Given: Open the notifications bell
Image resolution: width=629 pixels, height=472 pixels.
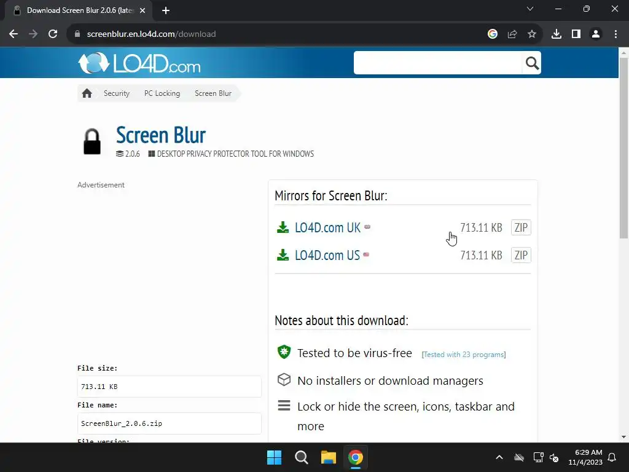Looking at the screenshot, I should pyautogui.click(x=612, y=457).
